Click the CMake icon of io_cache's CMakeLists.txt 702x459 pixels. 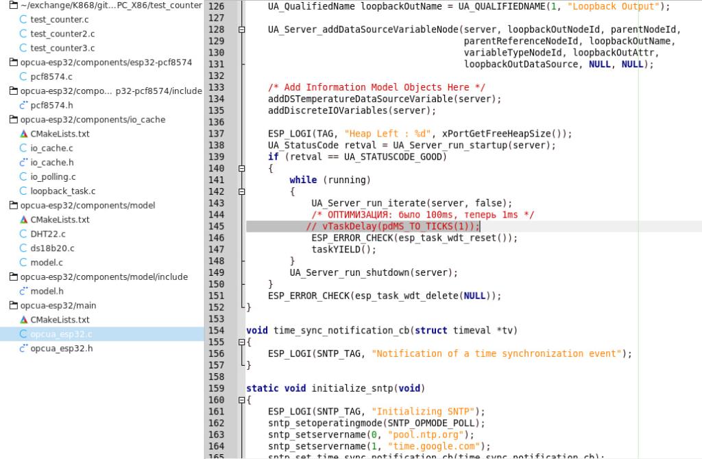click(x=23, y=134)
